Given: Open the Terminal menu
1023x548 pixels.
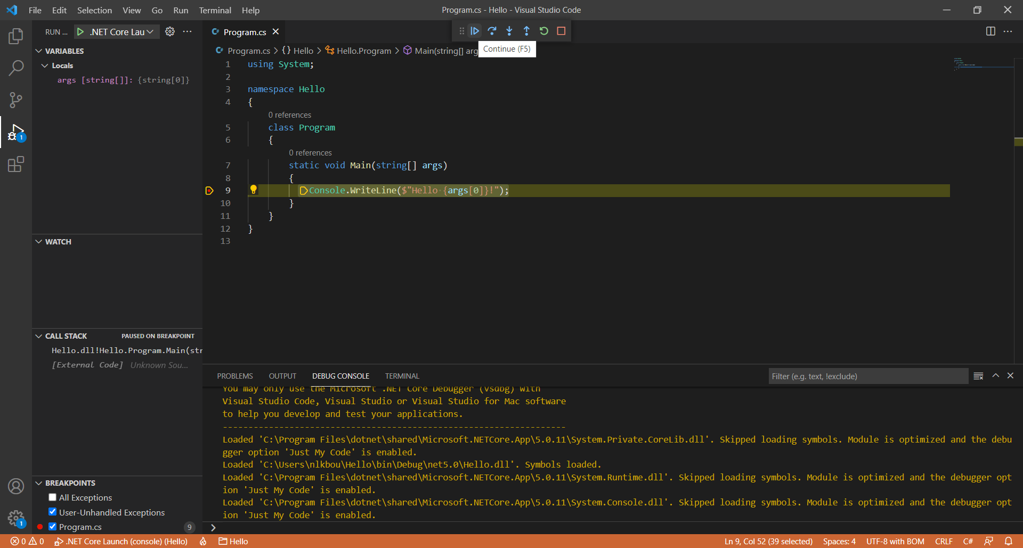Looking at the screenshot, I should click(215, 10).
